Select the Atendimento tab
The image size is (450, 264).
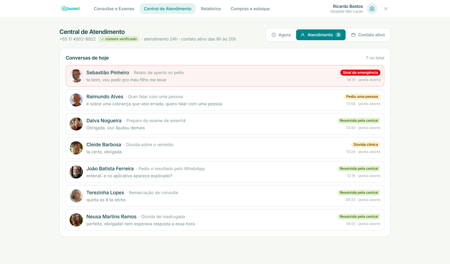[321, 35]
